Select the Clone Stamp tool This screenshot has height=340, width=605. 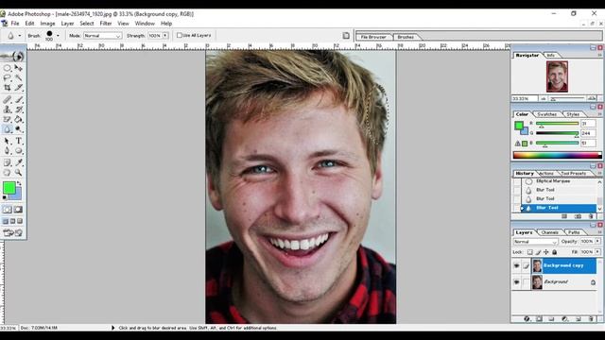(x=8, y=110)
